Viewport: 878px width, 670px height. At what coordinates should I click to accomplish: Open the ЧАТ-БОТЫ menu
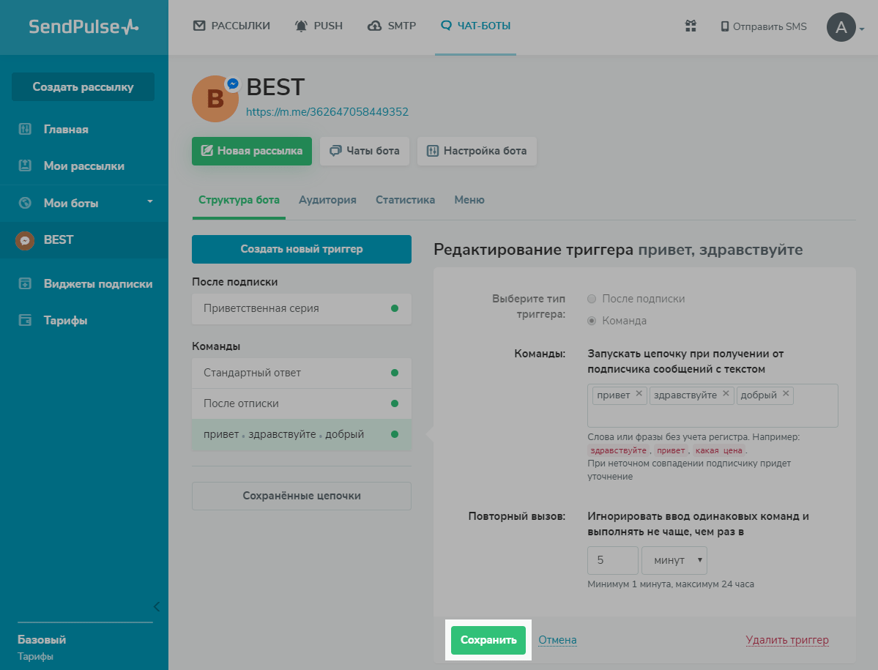click(475, 26)
